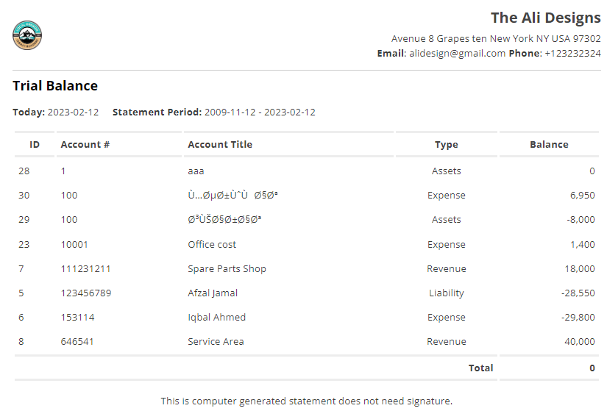
Task: Select The Ali Designs company heading
Action: coord(545,17)
